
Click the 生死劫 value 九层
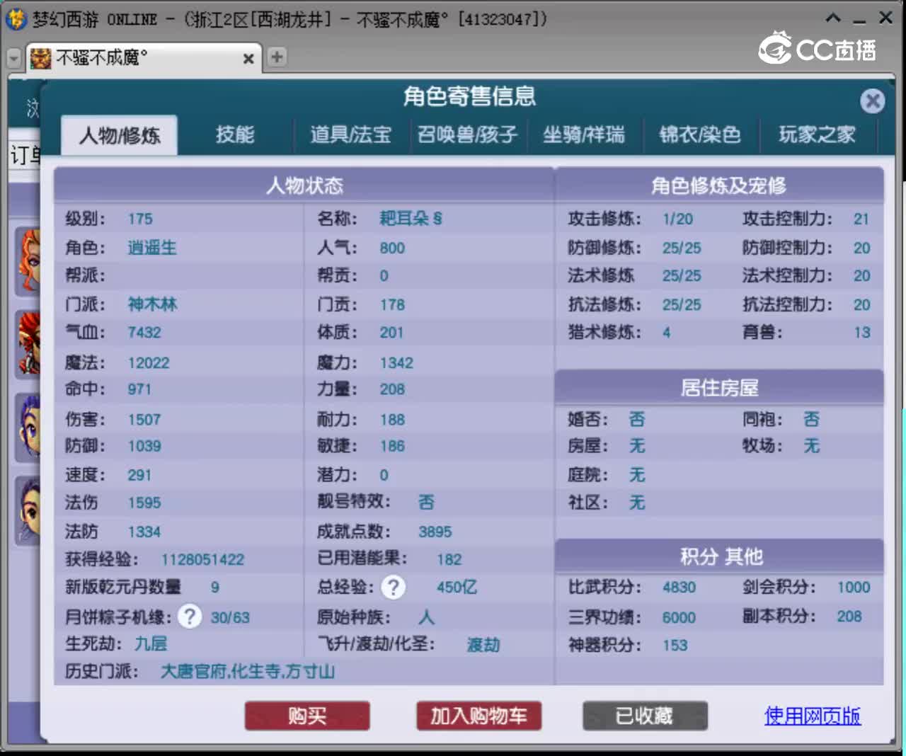coord(151,643)
